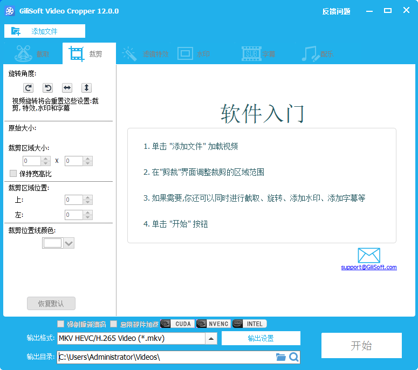Enable the 启用硬件加速 checkbox

coord(113,324)
